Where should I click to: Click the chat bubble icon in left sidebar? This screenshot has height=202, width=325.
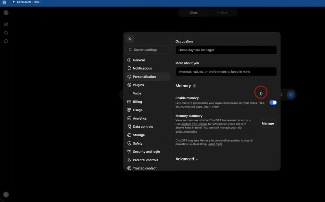coord(6,41)
